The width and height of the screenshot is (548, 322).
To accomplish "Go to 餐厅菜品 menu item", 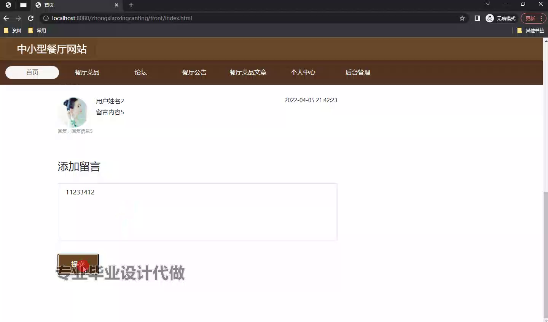I will [87, 73].
